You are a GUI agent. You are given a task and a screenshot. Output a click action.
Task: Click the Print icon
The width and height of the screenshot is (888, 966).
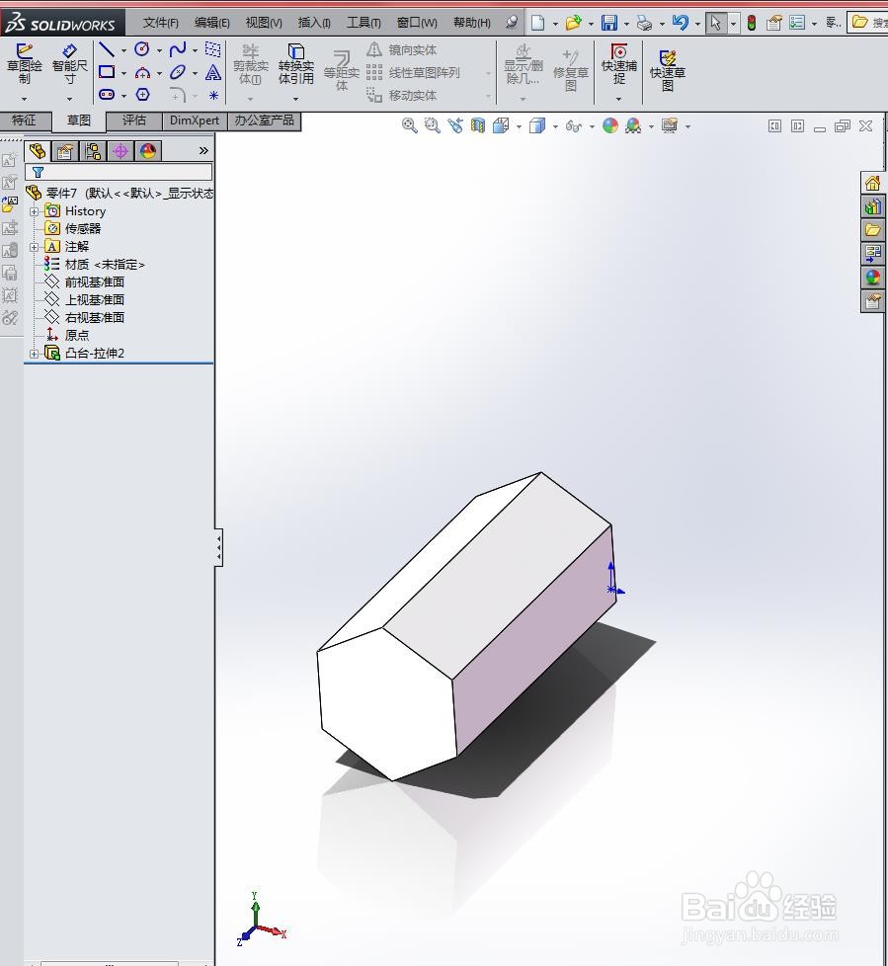point(645,23)
